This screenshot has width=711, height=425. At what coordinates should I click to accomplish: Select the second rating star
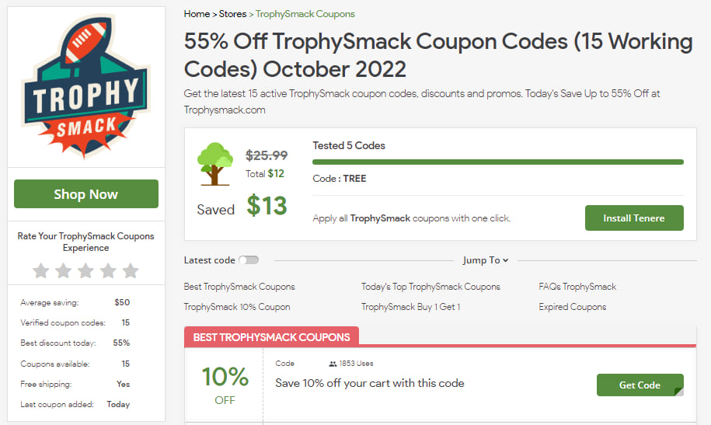pyautogui.click(x=64, y=270)
